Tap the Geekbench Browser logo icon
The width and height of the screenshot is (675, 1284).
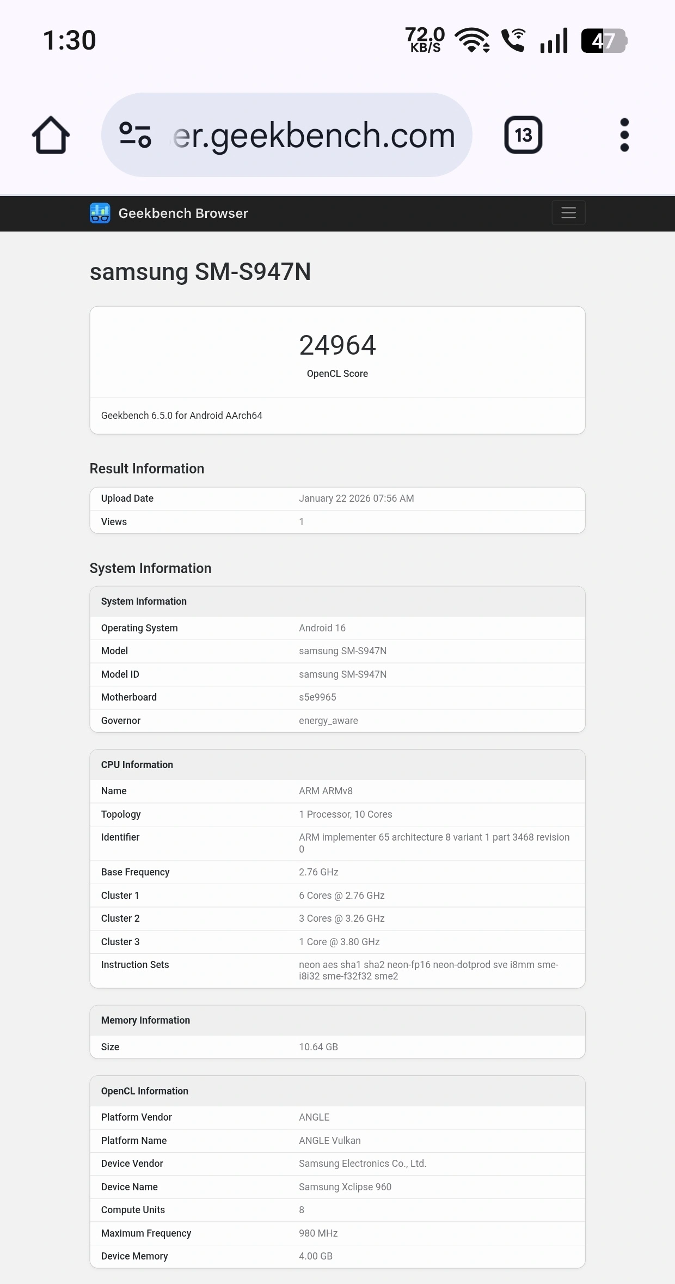(x=101, y=213)
